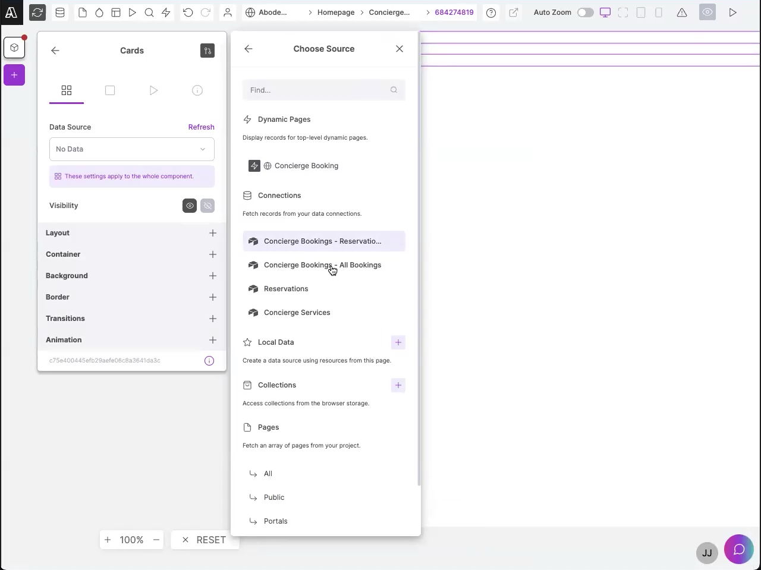This screenshot has height=570, width=761.
Task: Select the dashed-frame viewport icon
Action: [623, 12]
